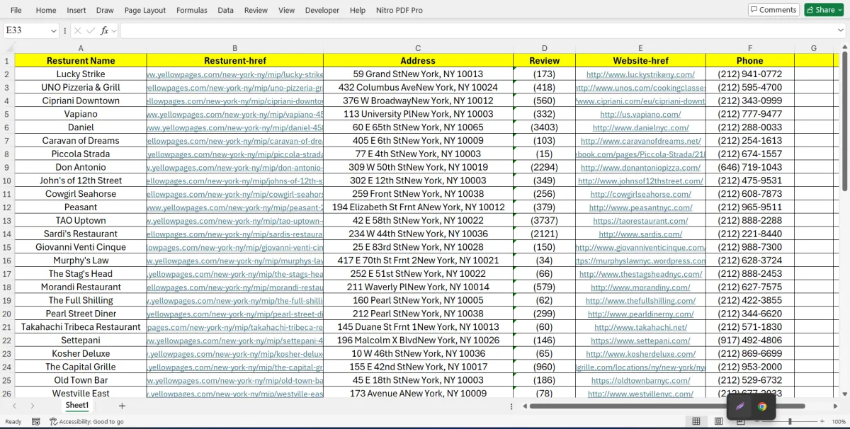
Task: Click the purple feather app icon overlay
Action: tap(739, 406)
